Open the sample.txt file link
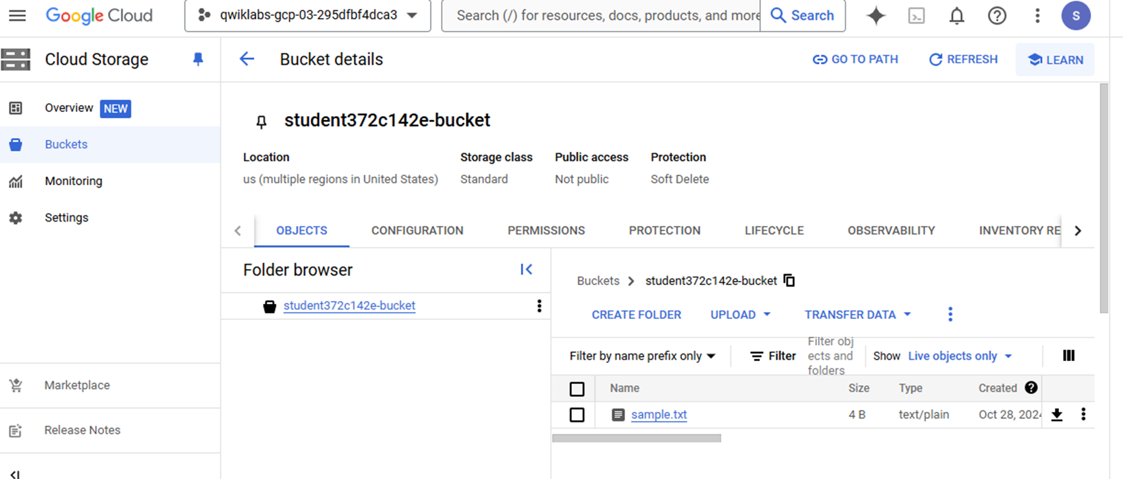Viewport: 1123px width, 479px height. [x=658, y=415]
